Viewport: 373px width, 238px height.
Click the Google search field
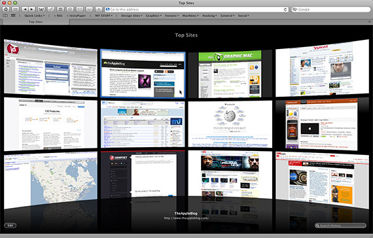[330, 9]
